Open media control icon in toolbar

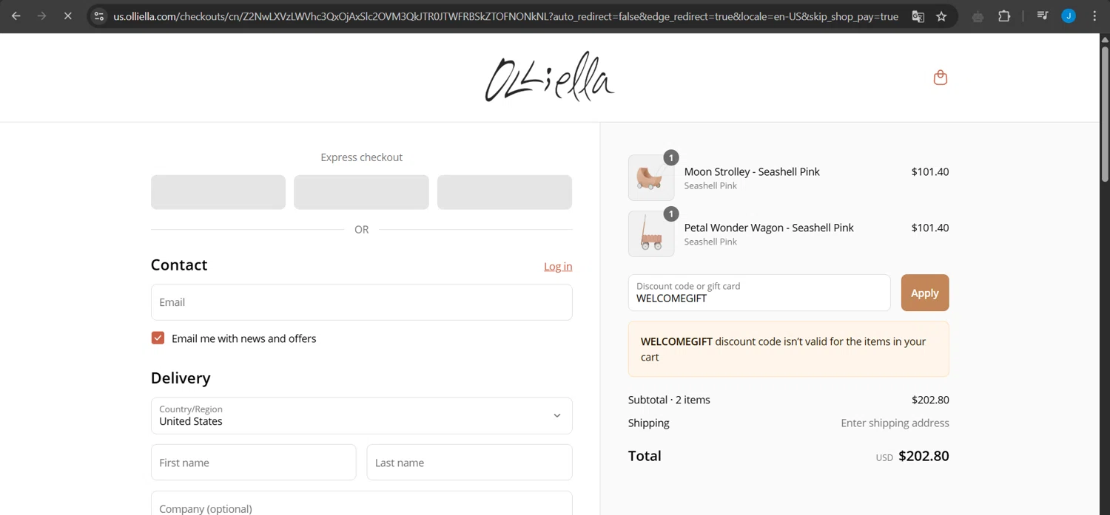1043,16
